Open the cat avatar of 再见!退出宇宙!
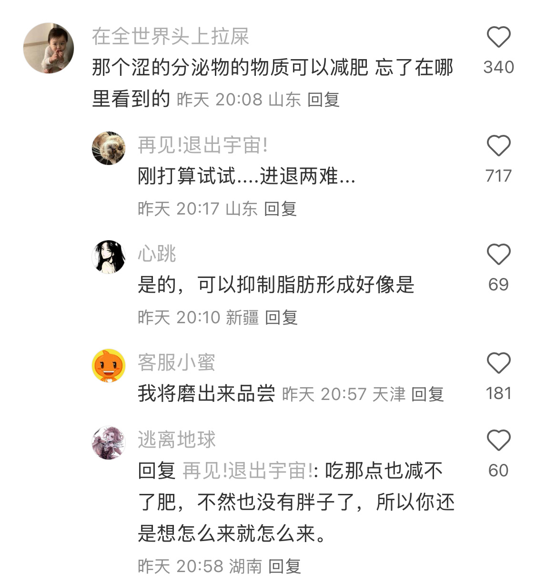This screenshot has width=536, height=584. (x=109, y=148)
